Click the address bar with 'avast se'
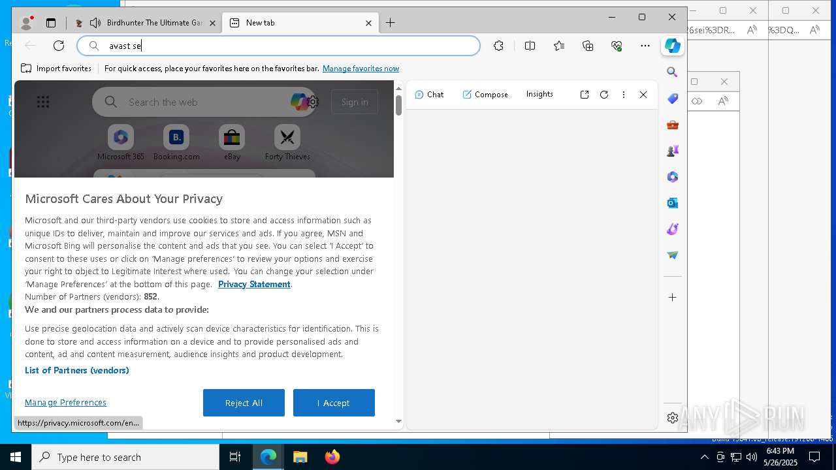This screenshot has height=470, width=836. [x=279, y=46]
